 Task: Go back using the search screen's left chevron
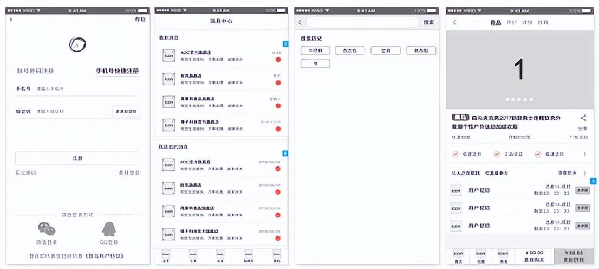[x=300, y=23]
